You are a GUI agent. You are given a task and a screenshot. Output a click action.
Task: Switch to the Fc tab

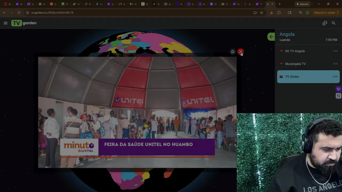[99, 4]
